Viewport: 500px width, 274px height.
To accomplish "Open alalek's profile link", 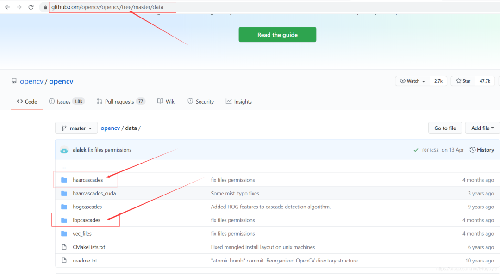I will click(80, 150).
